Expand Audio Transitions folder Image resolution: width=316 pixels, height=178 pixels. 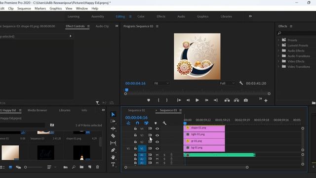(x=278, y=56)
